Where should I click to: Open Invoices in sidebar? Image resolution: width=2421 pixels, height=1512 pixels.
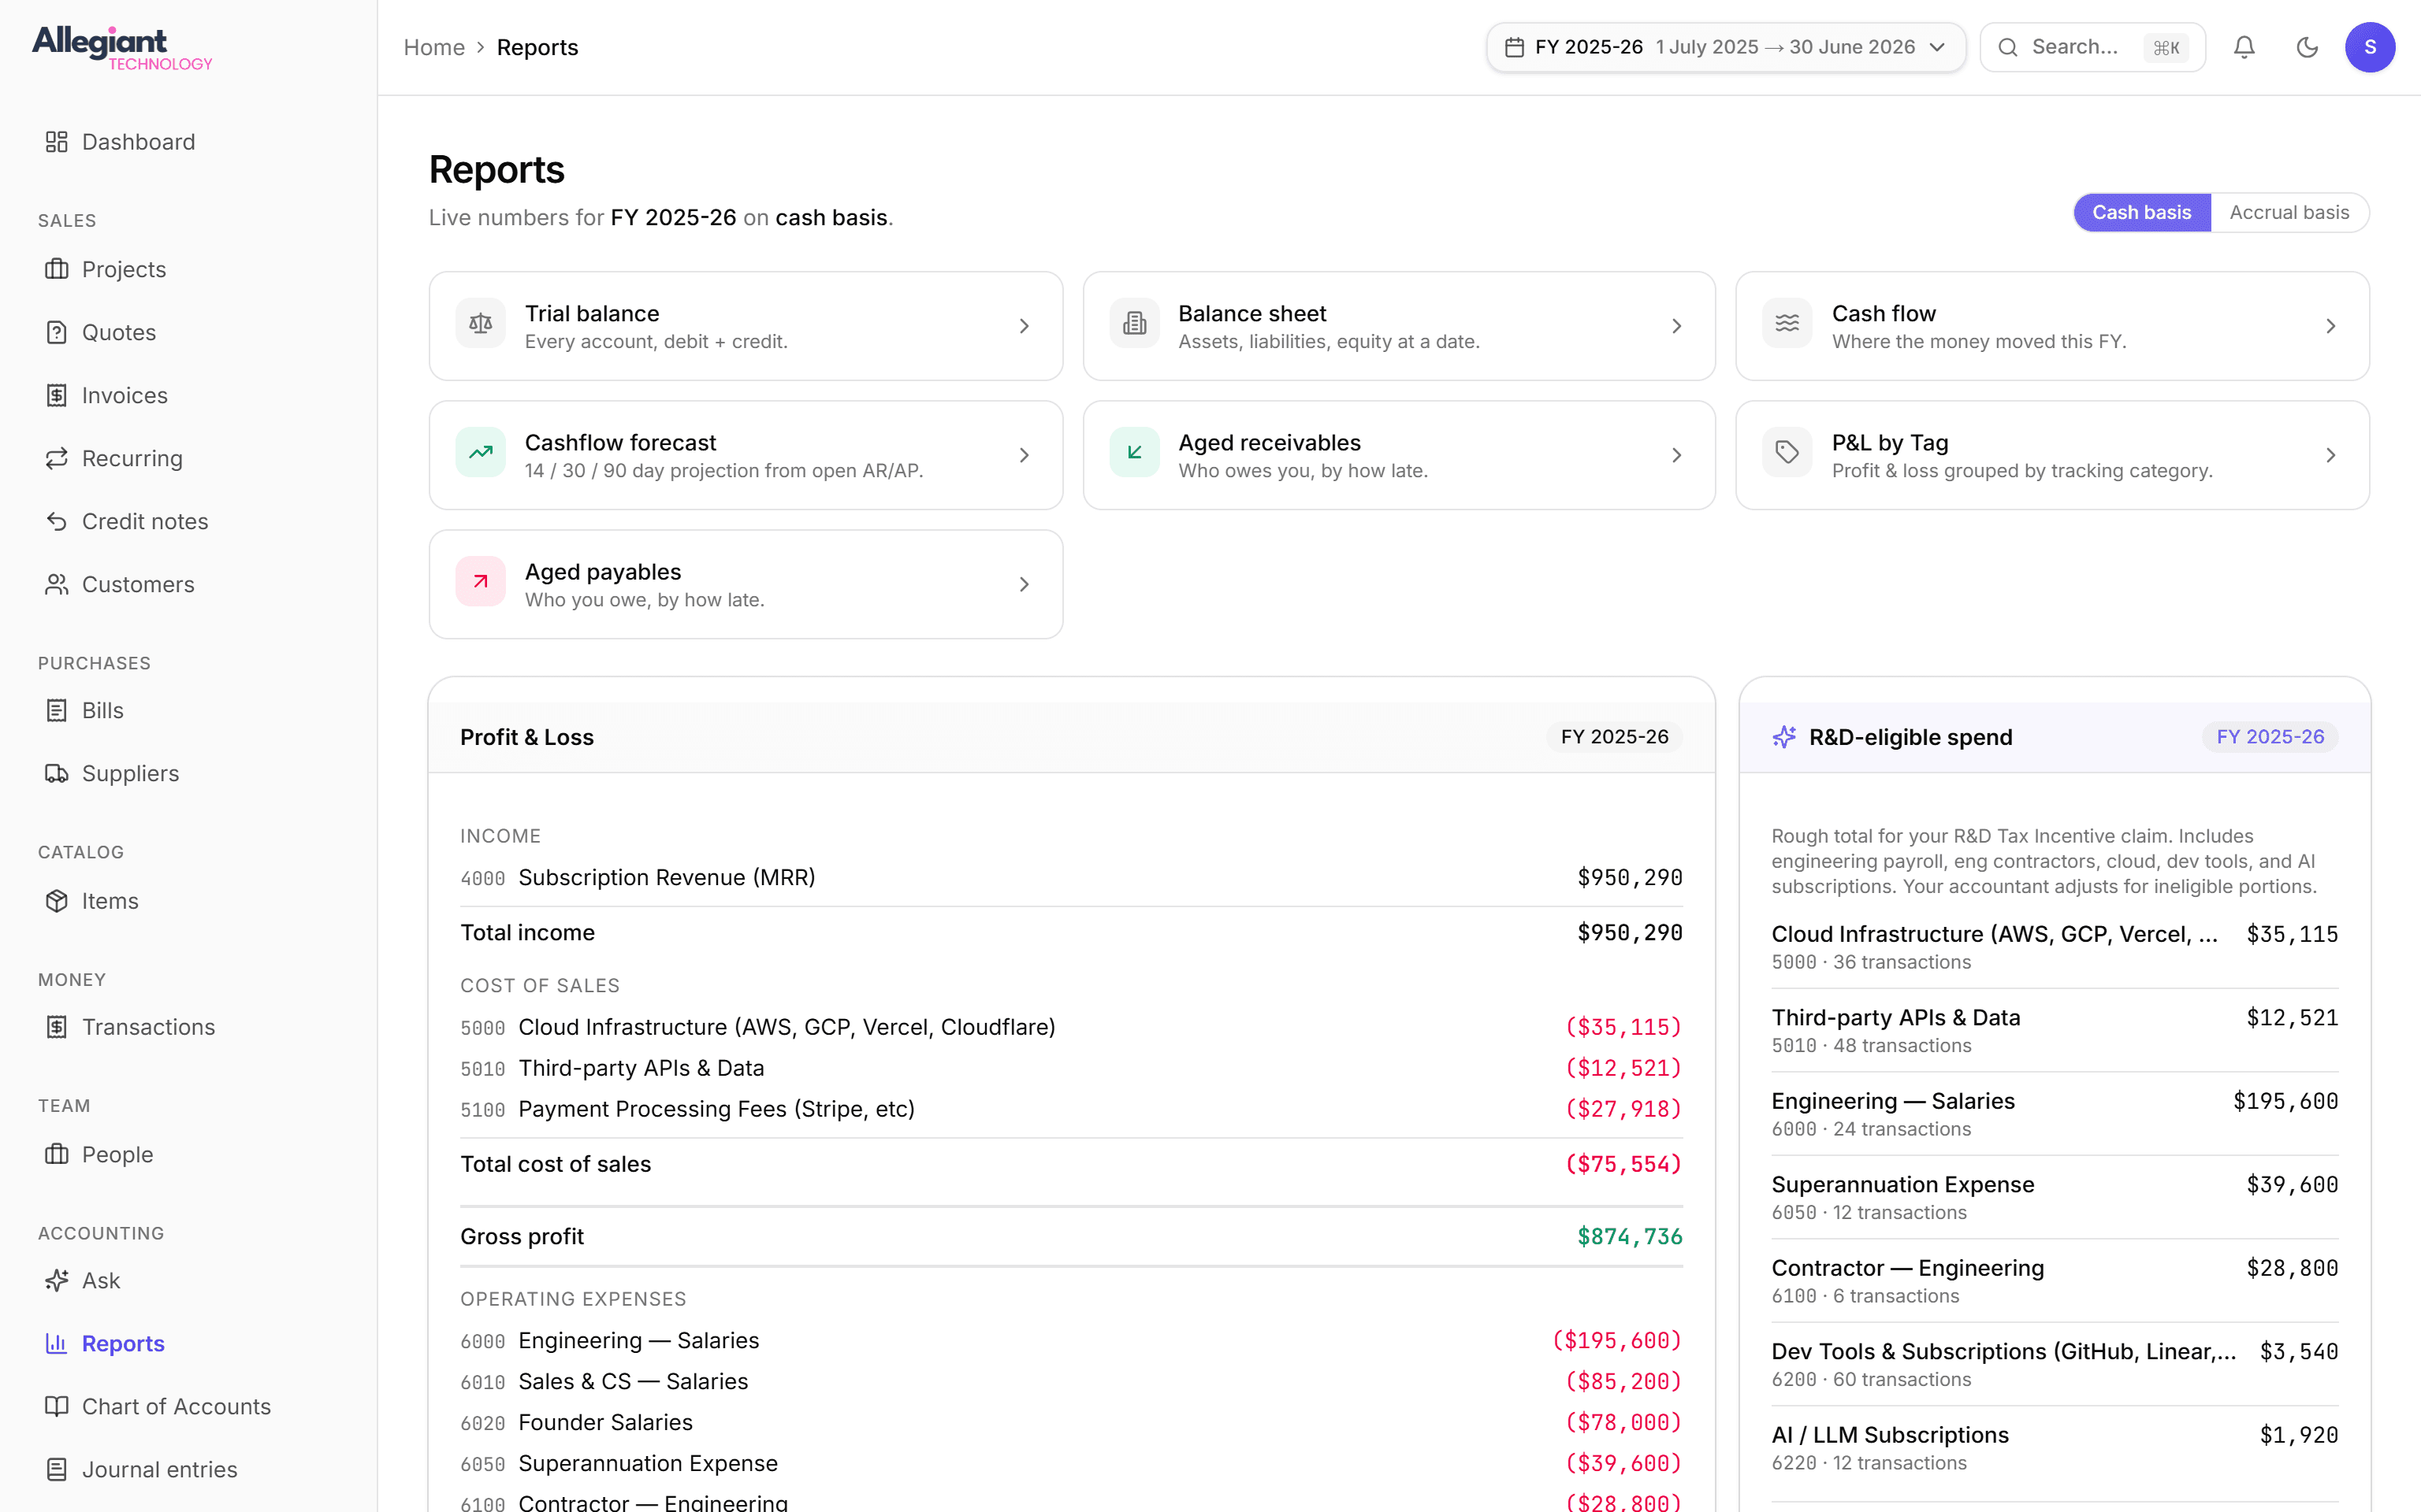click(188, 395)
